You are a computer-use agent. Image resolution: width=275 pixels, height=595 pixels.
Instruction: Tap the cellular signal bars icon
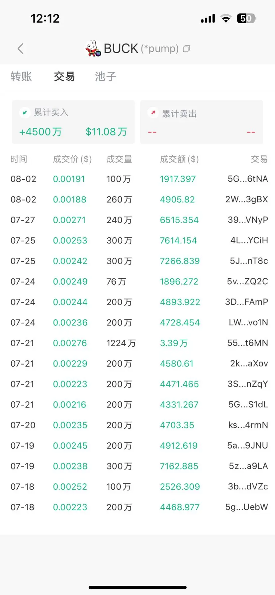pos(208,19)
